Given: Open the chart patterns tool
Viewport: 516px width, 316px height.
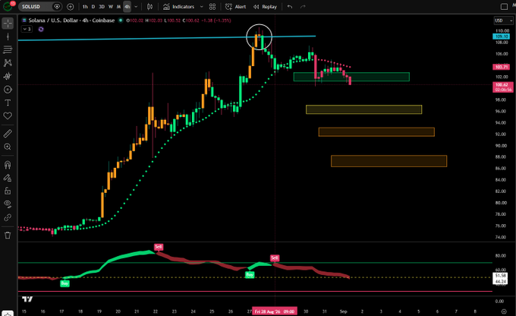Looking at the screenshot, I should point(8,63).
